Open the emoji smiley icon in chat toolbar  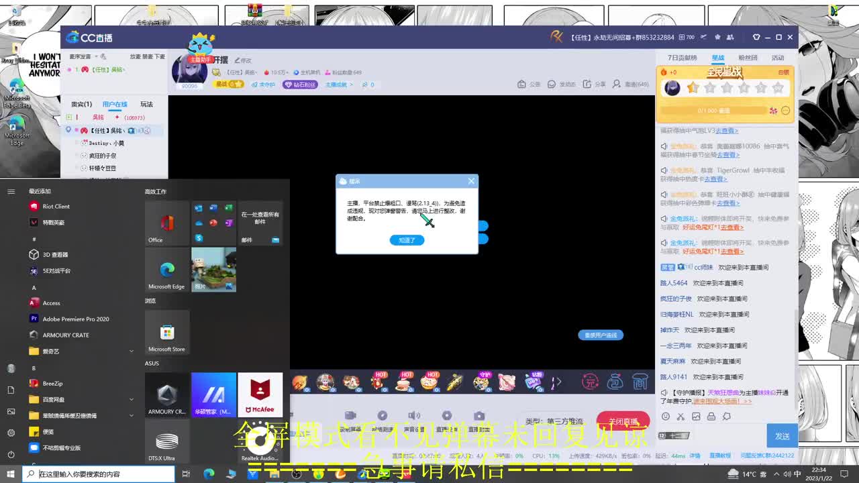coord(666,417)
